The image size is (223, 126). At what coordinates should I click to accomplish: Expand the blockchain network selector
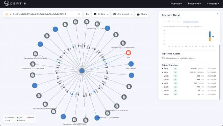click(x=8, y=14)
